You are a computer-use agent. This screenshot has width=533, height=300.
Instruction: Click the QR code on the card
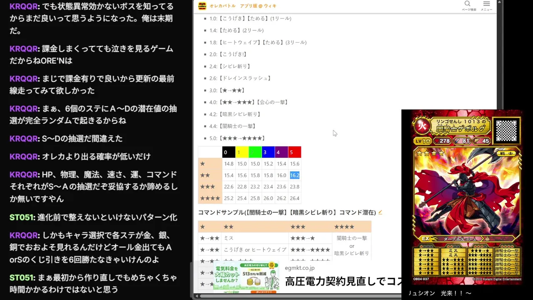pyautogui.click(x=506, y=130)
